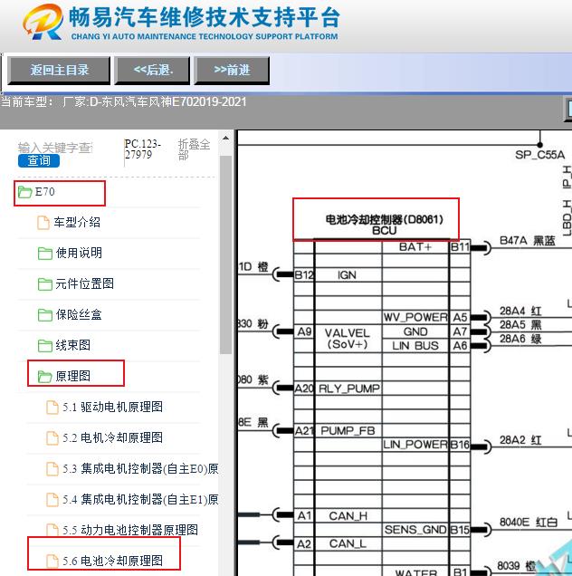The width and height of the screenshot is (572, 576).
Task: Open 5.6 电池冷却原理图
Action: 112,561
